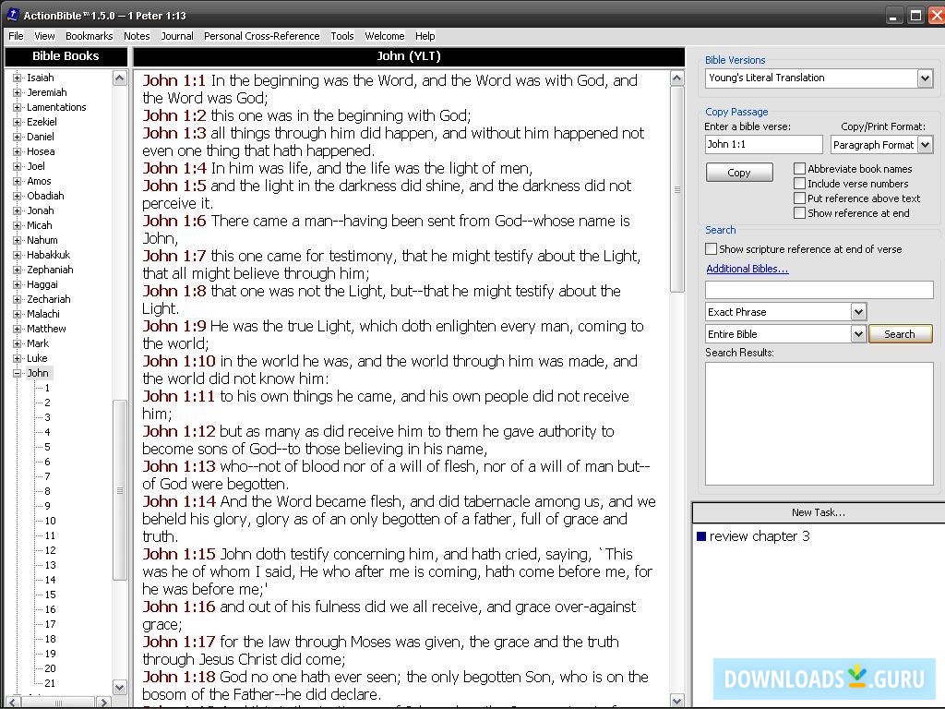The image size is (945, 709).
Task: Enable Show scripture reference at end of verse
Action: point(712,249)
